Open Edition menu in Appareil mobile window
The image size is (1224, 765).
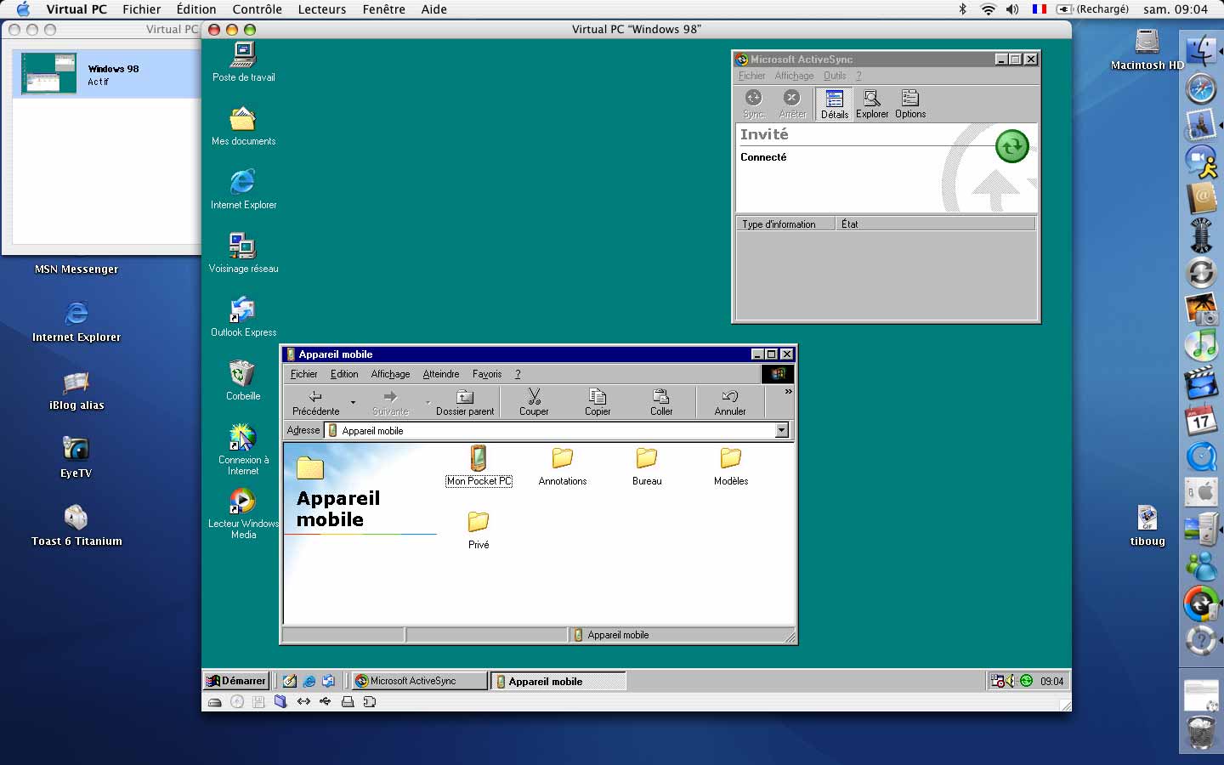pos(344,374)
